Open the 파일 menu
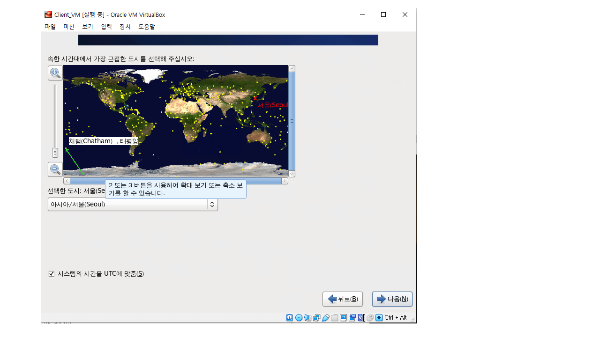 coord(50,27)
